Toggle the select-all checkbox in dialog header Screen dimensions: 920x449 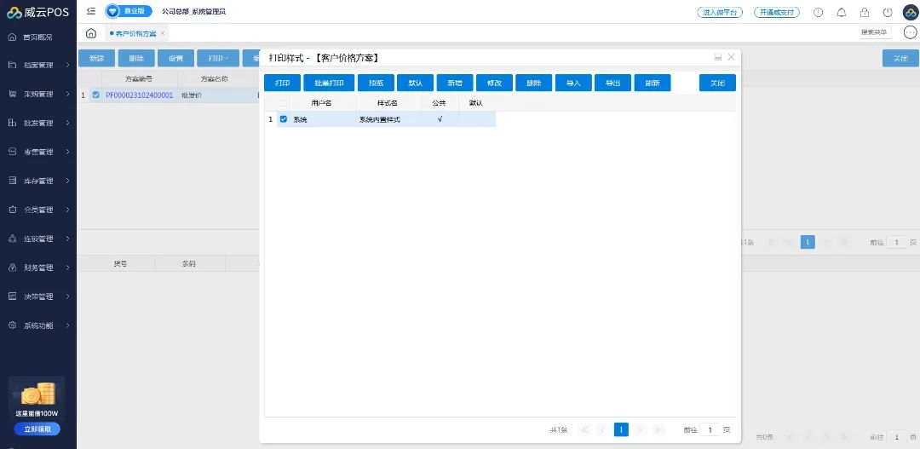point(284,103)
